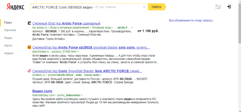The height and width of the screenshot is (112, 241).
Task: Switch to Видео search tab
Action: pos(8,38)
